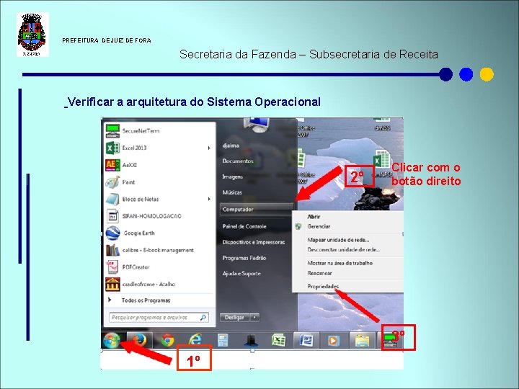The width and height of the screenshot is (519, 389).
Task: Launch Windows Media Player from taskbar
Action: 334,340
